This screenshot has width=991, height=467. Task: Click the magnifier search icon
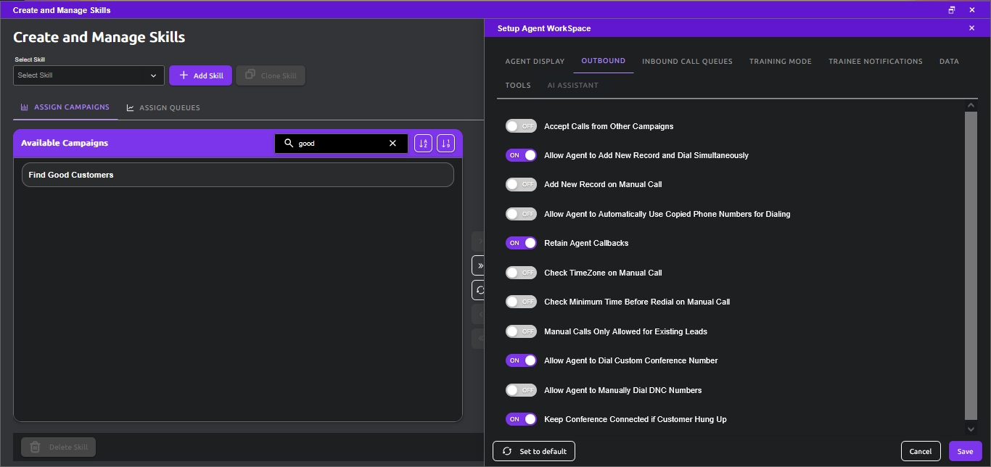(289, 144)
